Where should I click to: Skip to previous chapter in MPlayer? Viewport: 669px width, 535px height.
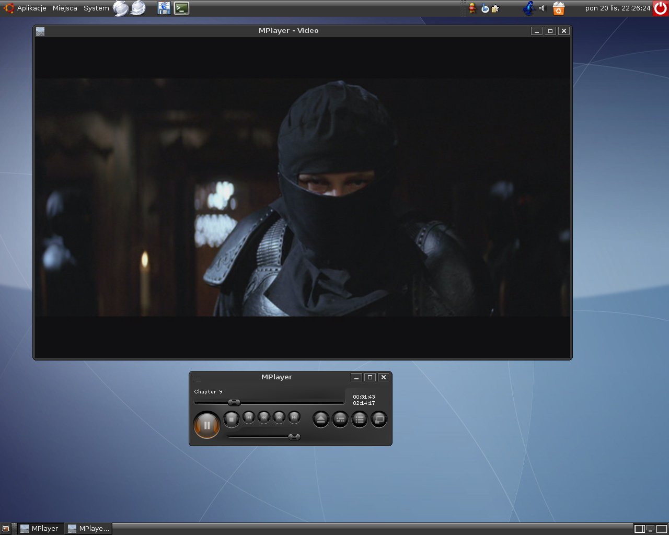point(249,417)
